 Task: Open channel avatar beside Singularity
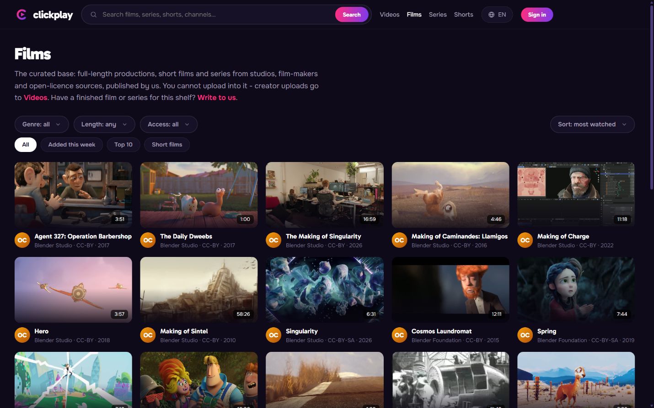(x=273, y=335)
